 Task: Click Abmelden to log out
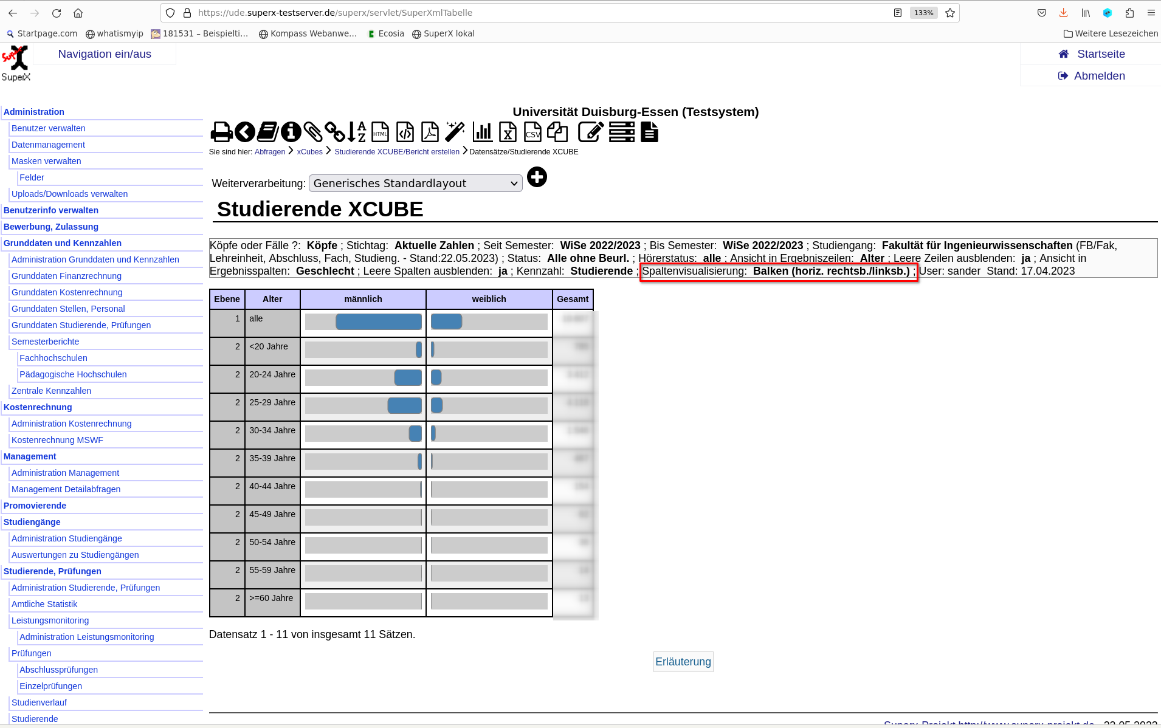tap(1099, 76)
